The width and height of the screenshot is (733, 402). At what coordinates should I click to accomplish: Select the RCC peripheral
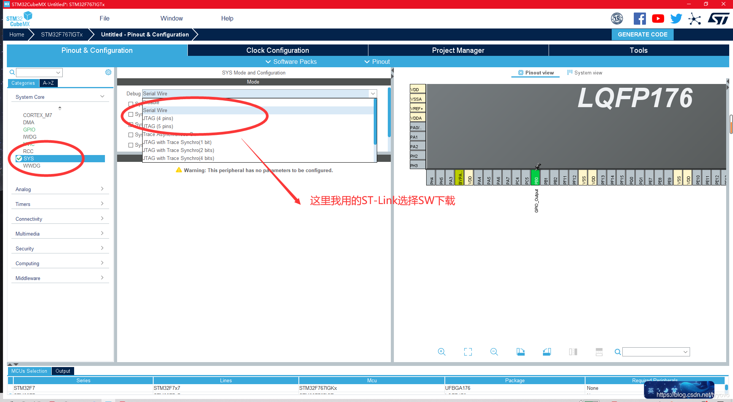tap(28, 151)
